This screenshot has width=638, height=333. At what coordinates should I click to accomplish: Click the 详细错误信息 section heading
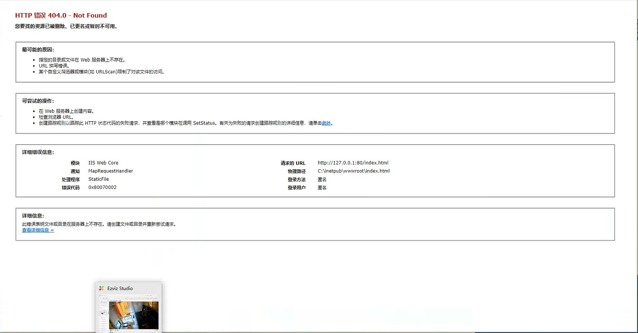point(38,152)
